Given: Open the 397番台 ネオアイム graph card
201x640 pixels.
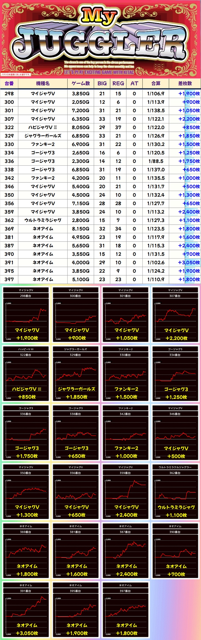Looking at the screenshot, I should click(125, 609).
